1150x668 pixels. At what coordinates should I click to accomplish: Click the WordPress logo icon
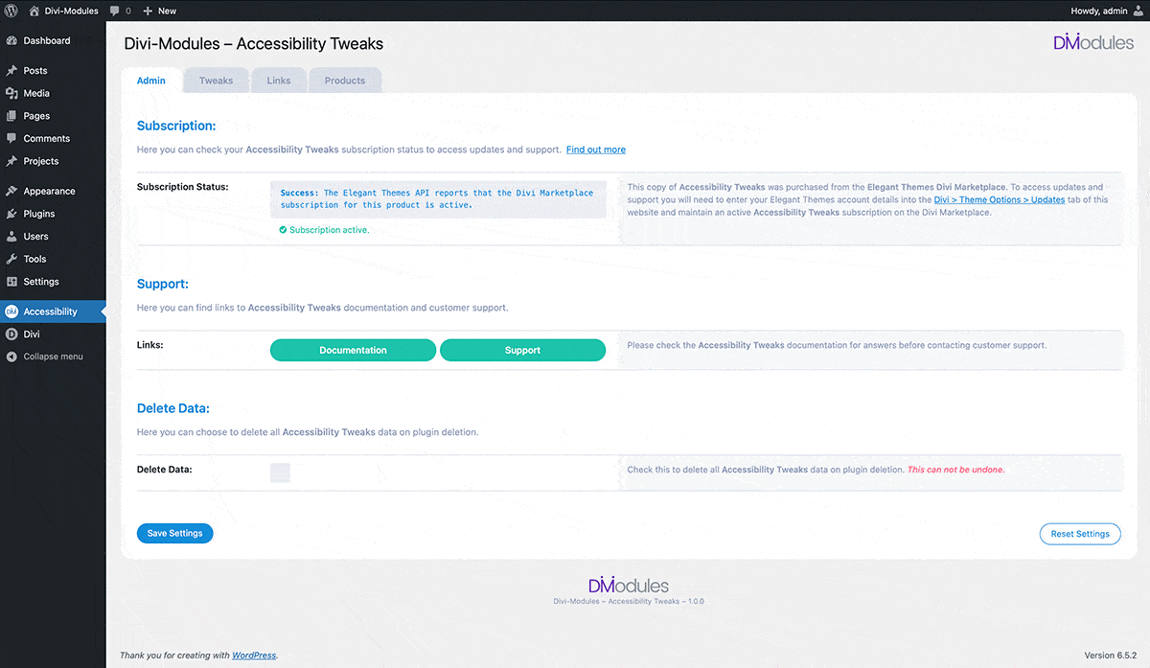11,11
